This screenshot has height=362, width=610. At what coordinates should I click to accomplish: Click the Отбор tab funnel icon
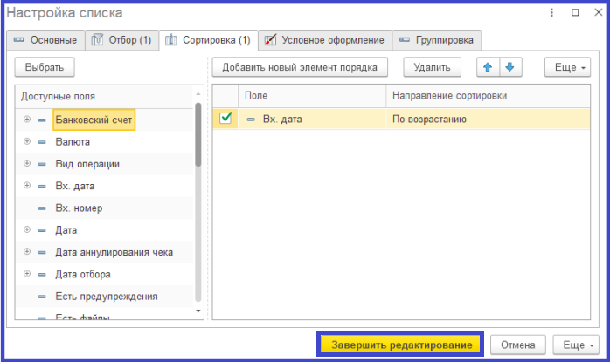98,40
